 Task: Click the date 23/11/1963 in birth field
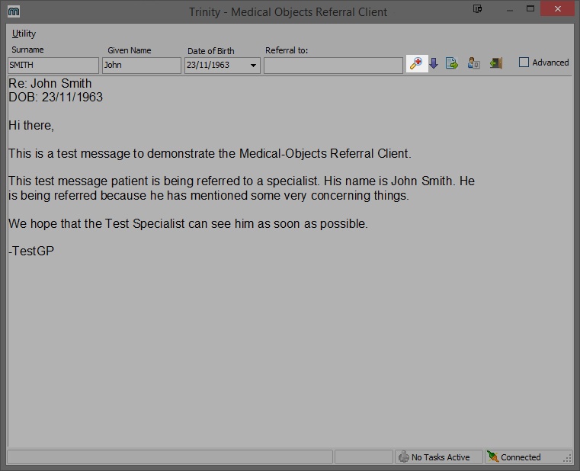(208, 65)
